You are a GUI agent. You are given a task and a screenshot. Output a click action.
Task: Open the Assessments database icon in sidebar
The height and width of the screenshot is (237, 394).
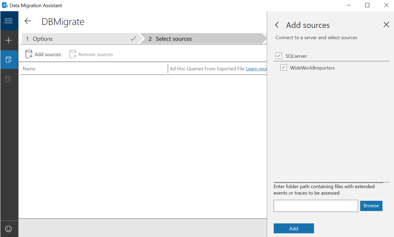tap(8, 60)
